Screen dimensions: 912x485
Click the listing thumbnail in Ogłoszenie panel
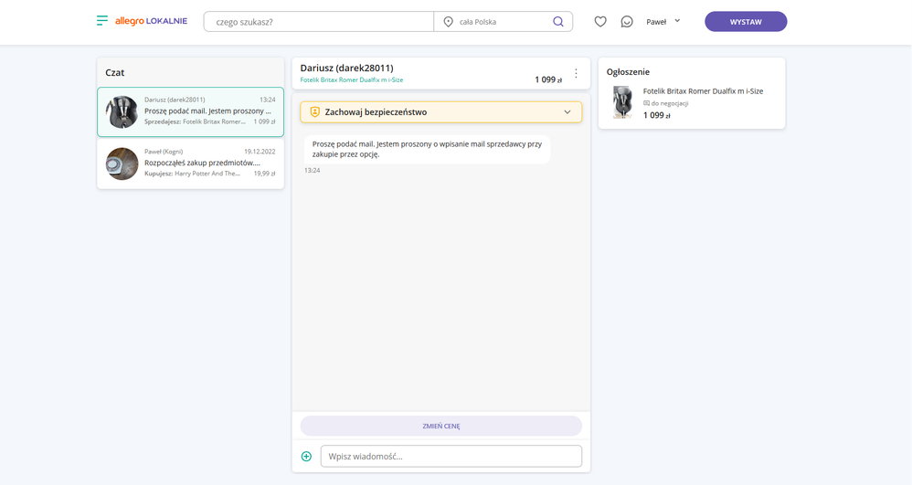[622, 101]
